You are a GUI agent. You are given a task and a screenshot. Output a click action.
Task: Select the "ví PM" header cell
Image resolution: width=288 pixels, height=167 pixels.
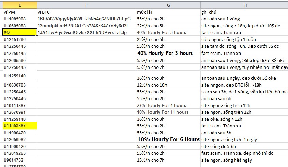19,12
